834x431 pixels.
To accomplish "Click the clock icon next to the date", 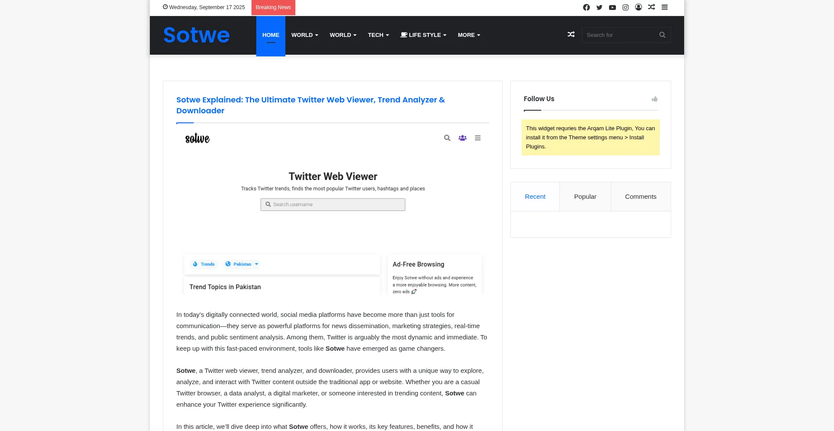I will [165, 7].
